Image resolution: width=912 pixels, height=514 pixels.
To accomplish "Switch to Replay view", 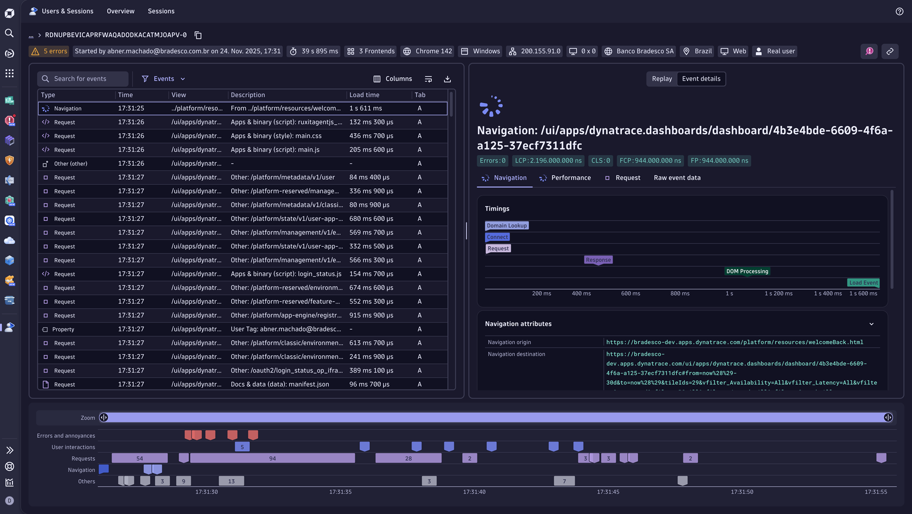I will pos(662,79).
